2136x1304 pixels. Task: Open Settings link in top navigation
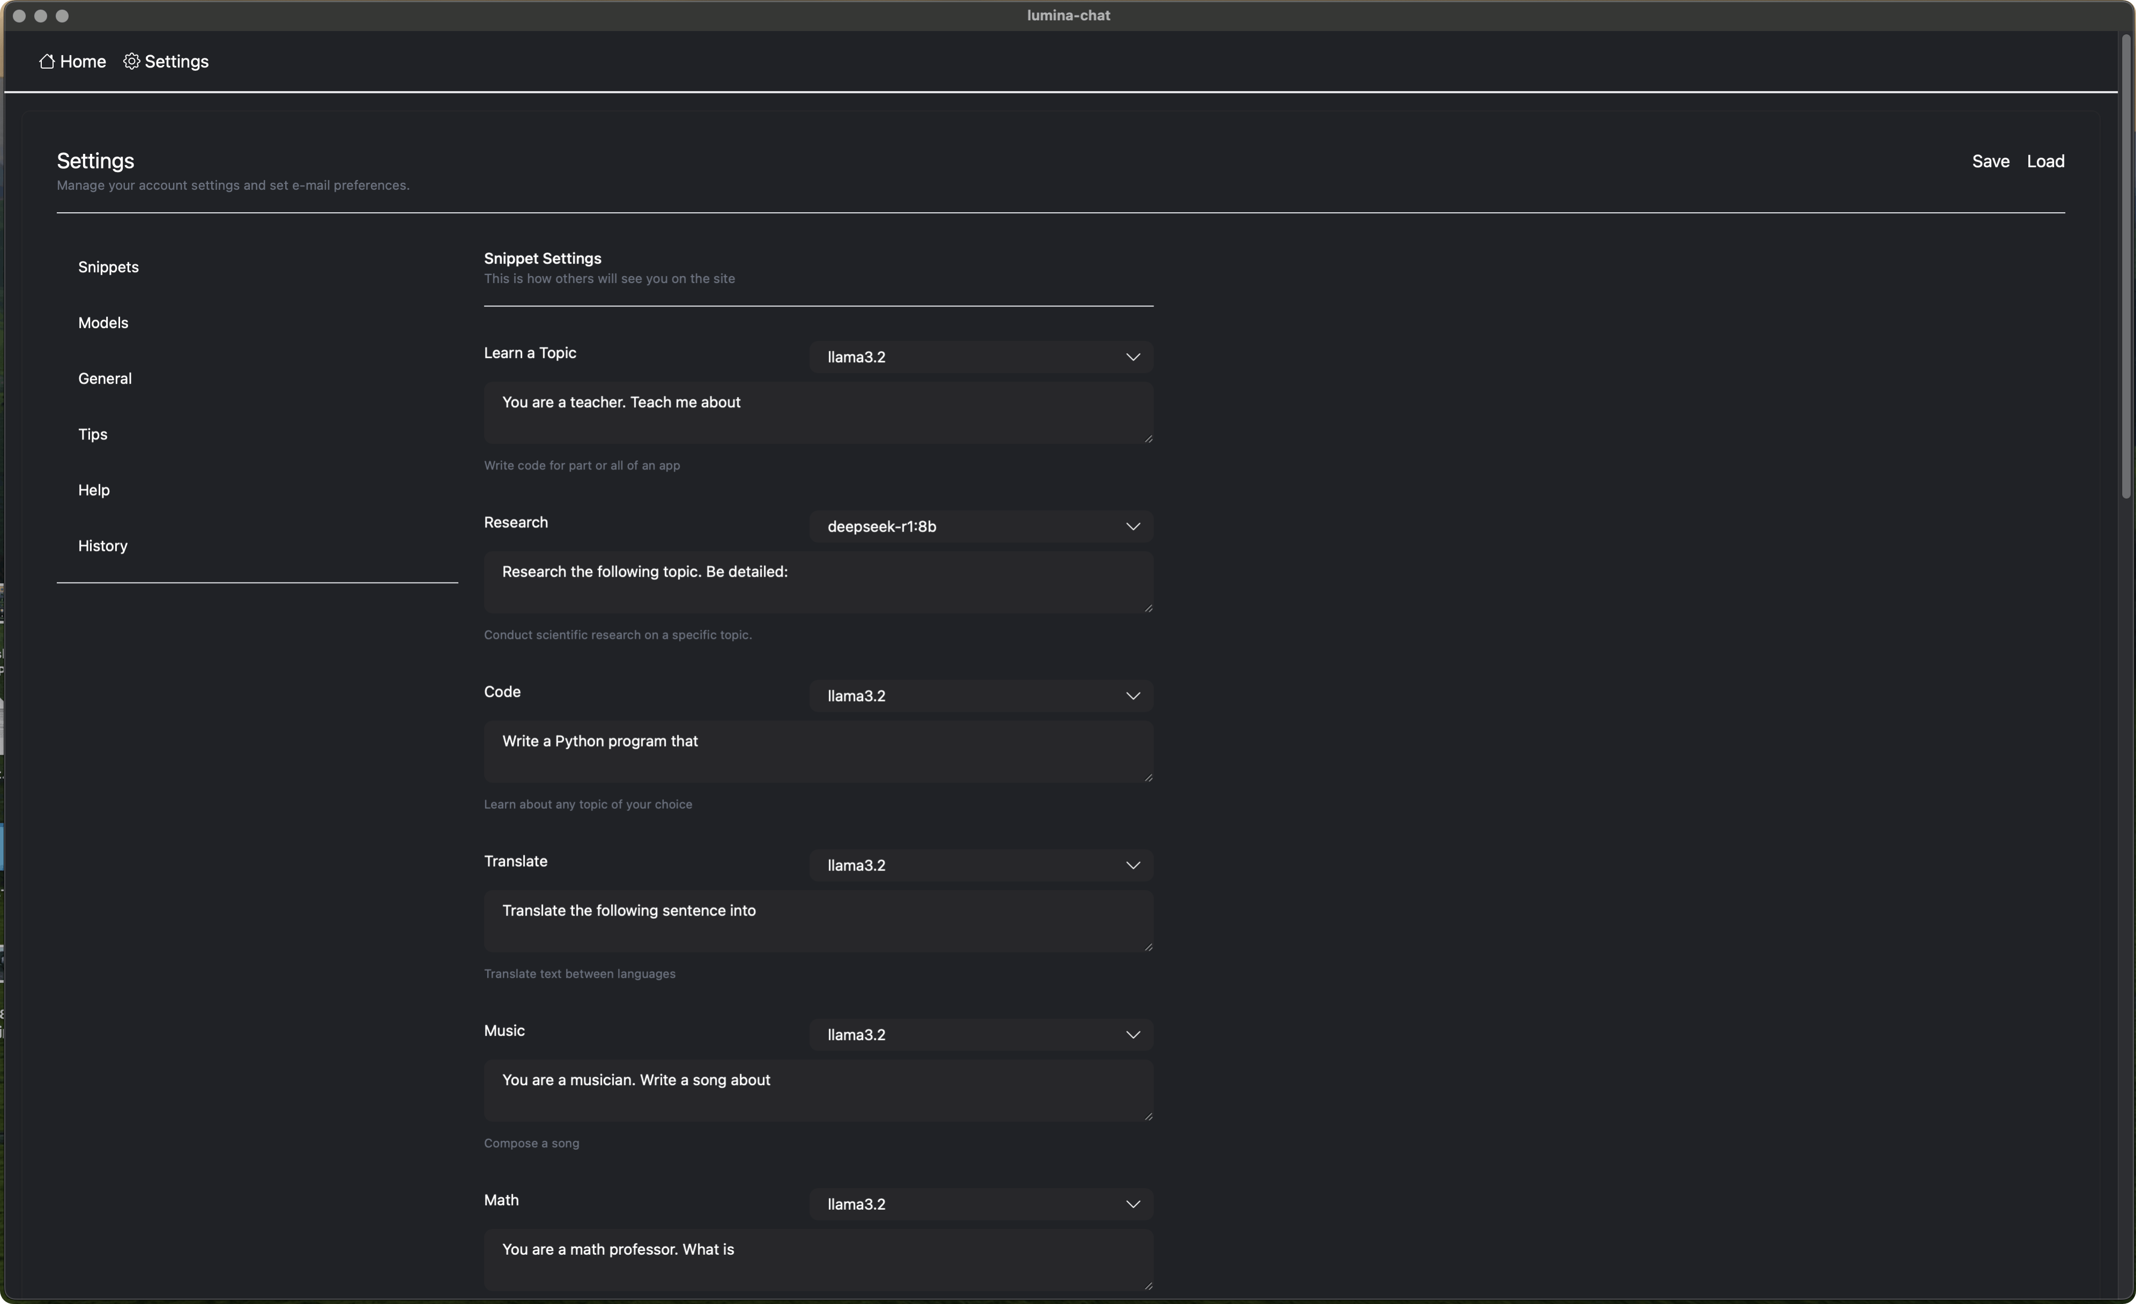coord(166,62)
